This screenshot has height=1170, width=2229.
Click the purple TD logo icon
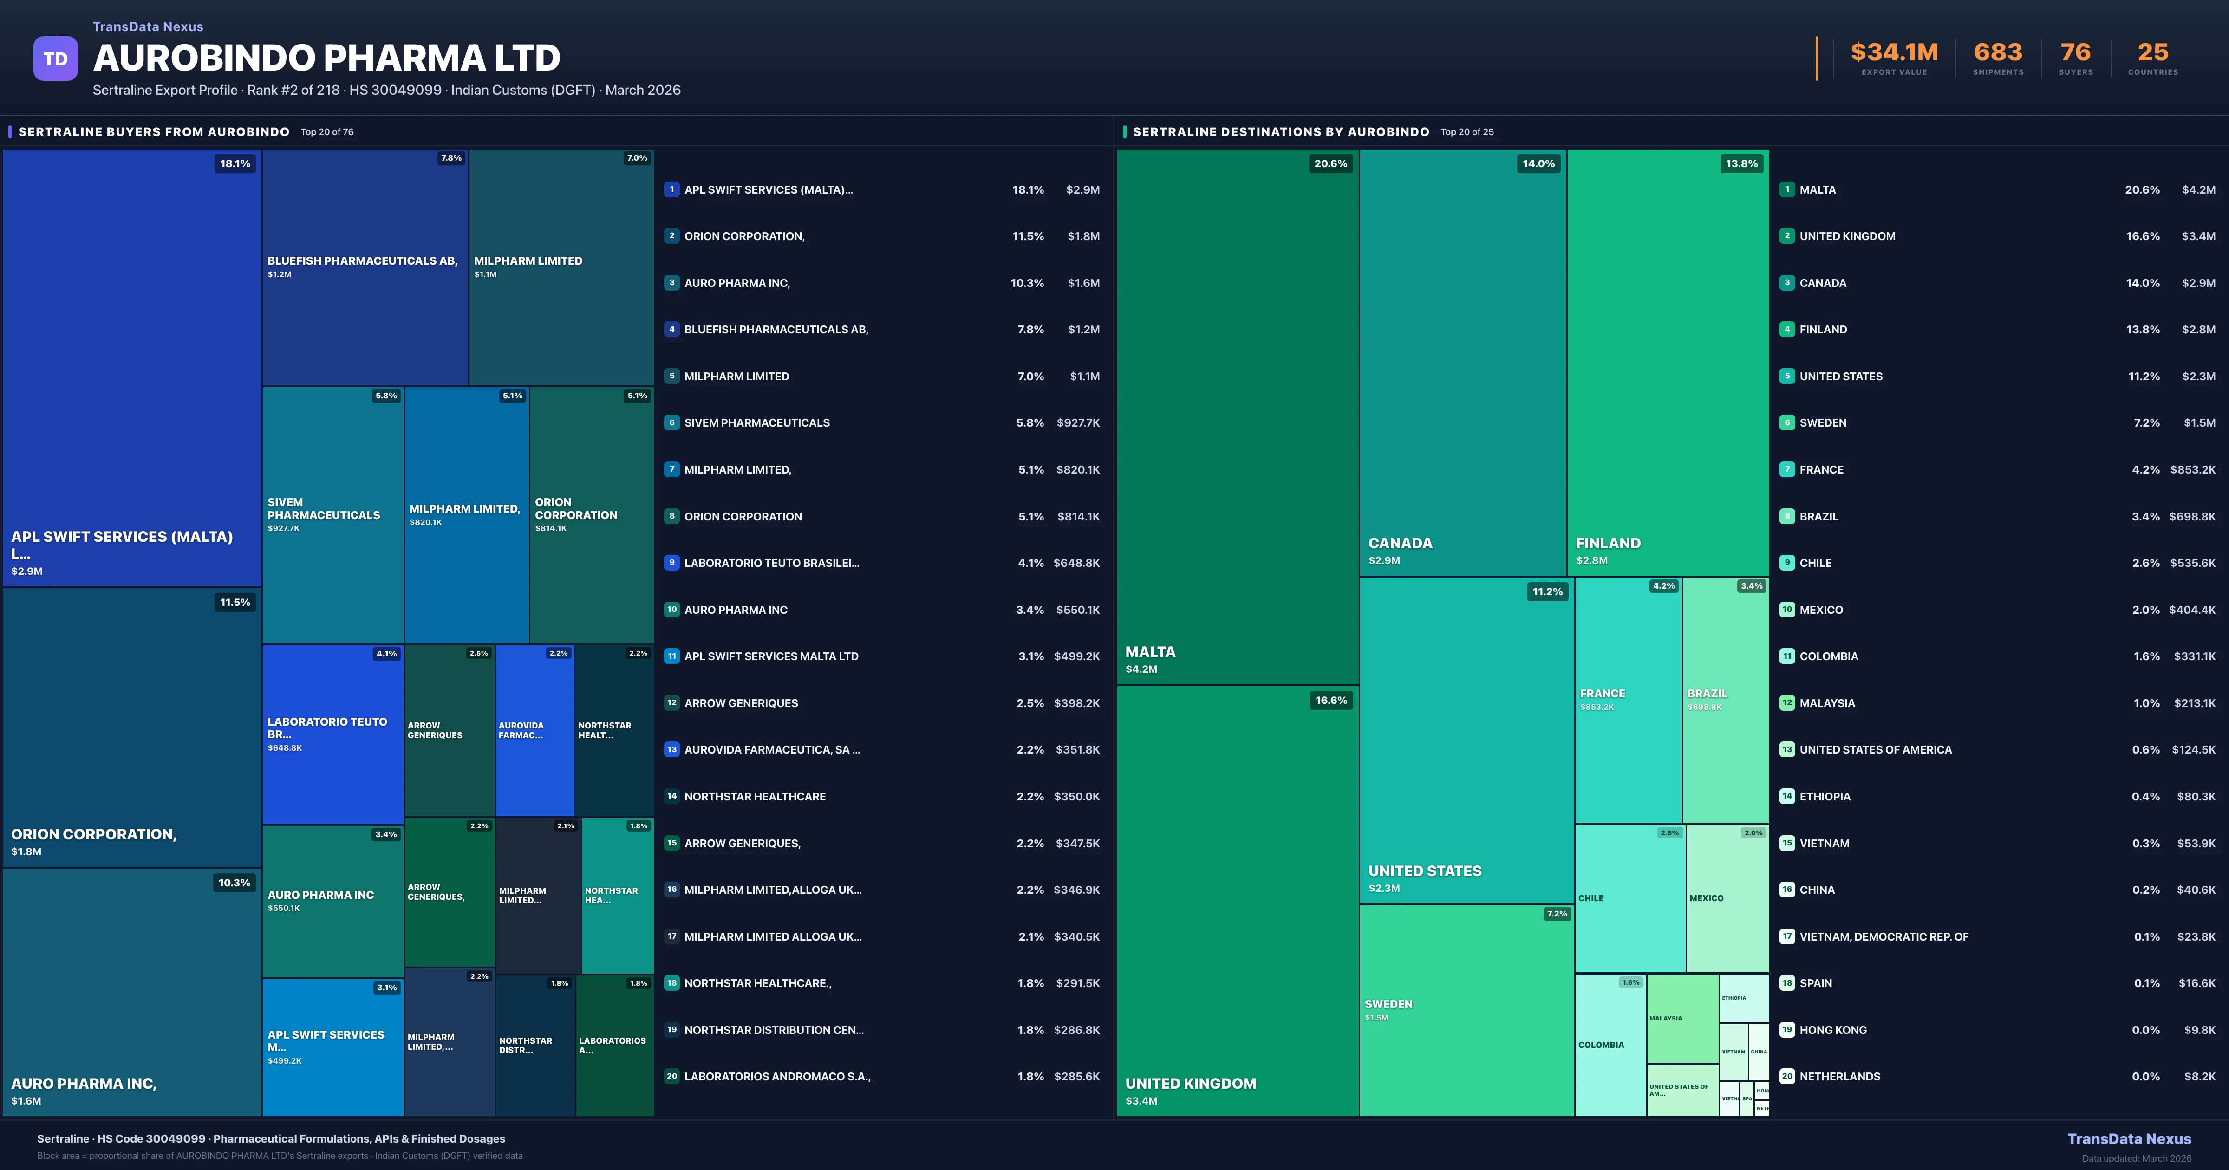(x=55, y=59)
